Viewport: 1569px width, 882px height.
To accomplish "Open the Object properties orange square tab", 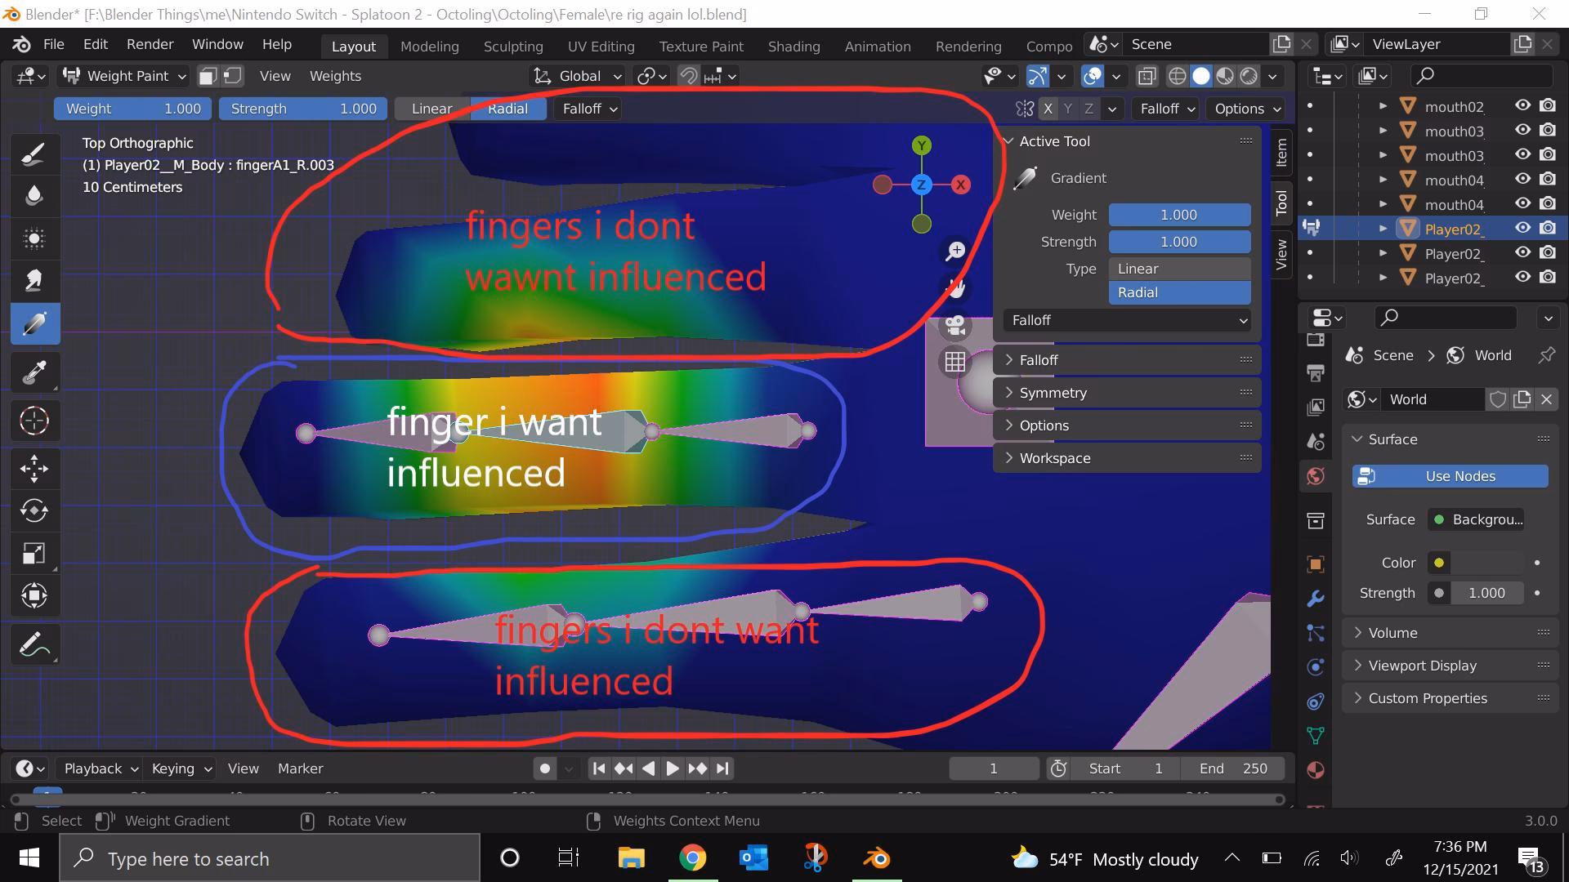I will (1316, 563).
